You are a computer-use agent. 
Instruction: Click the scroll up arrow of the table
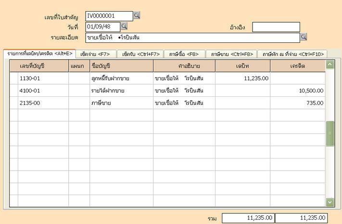coord(329,64)
